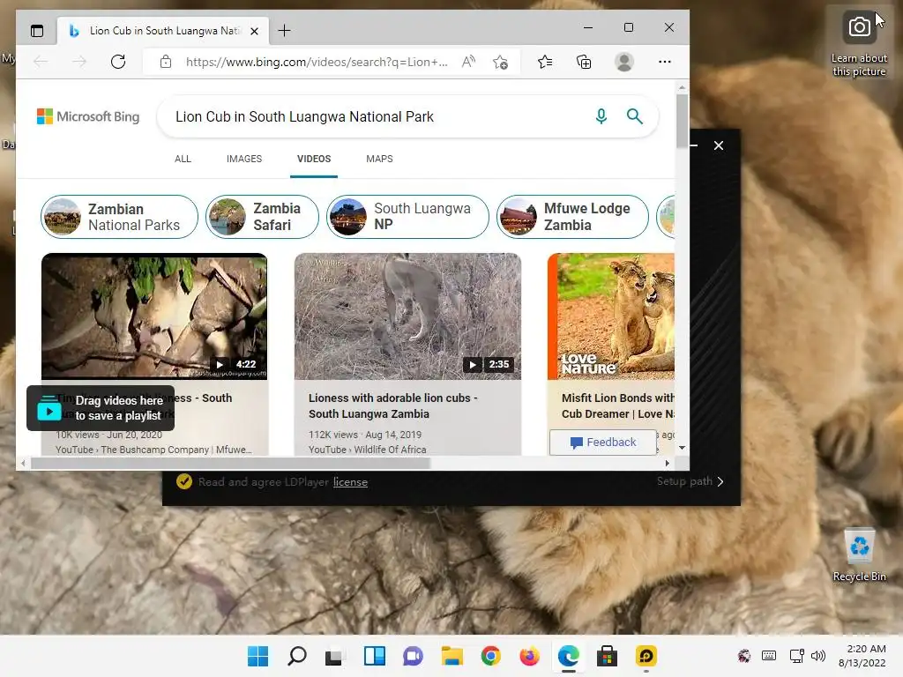This screenshot has height=677, width=903.
Task: Open the LDPlayer license link
Action: pyautogui.click(x=350, y=482)
